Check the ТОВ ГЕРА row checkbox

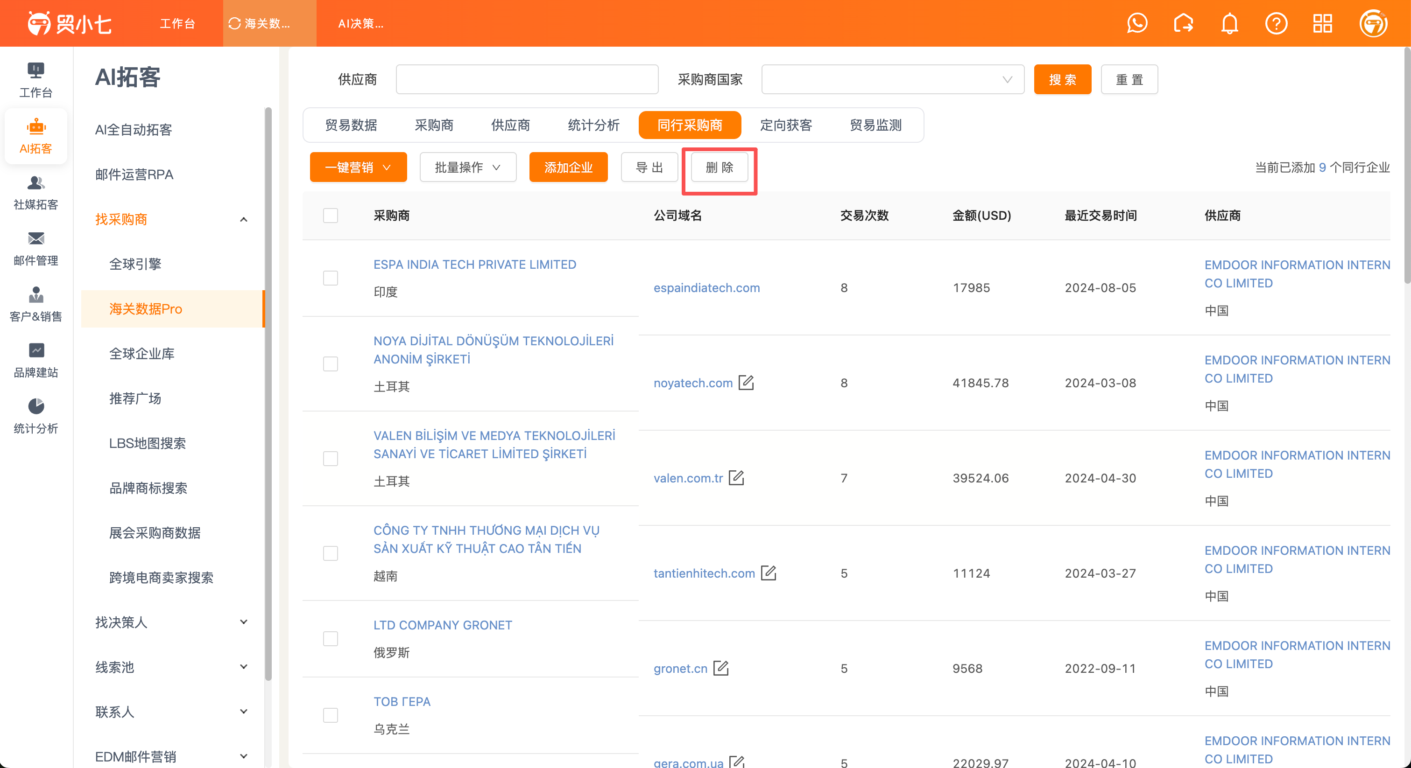(330, 715)
